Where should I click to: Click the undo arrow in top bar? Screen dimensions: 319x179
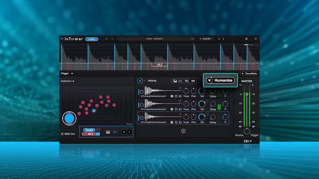107,39
